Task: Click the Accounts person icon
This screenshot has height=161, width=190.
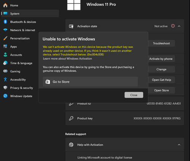Action: pos(5,55)
